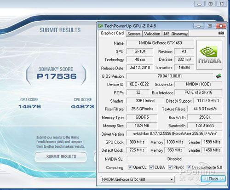This screenshot has height=190, width=230.
Task: Switch to the Sensors tab
Action: [x=134, y=34]
